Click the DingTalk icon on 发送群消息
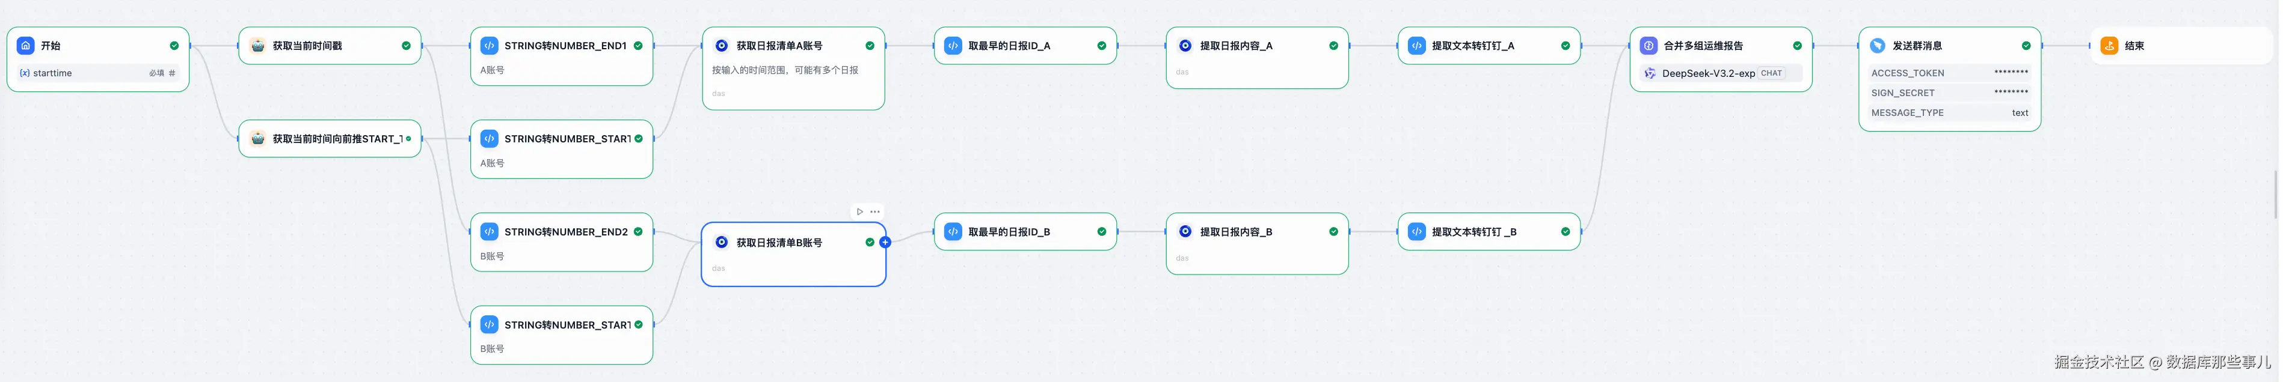The width and height of the screenshot is (2283, 382). point(1877,46)
